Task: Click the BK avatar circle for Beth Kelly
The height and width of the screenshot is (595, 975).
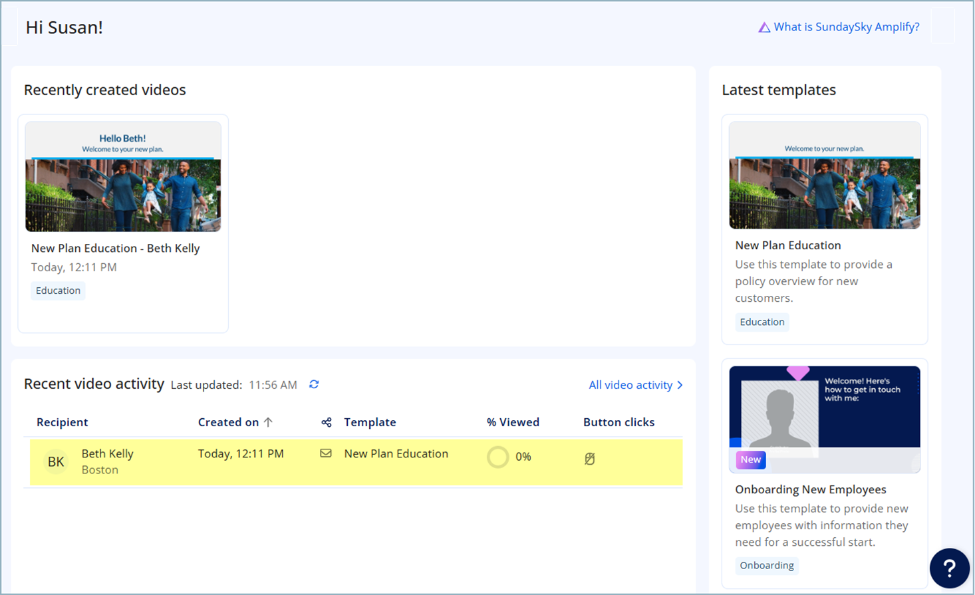Action: [56, 461]
